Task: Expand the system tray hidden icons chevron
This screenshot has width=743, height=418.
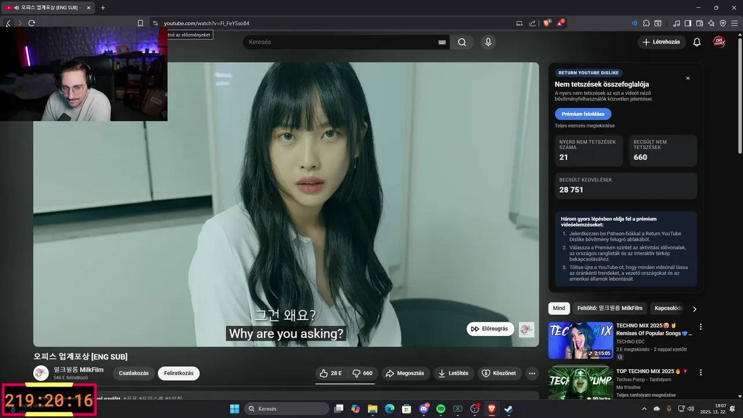Action: (x=644, y=409)
